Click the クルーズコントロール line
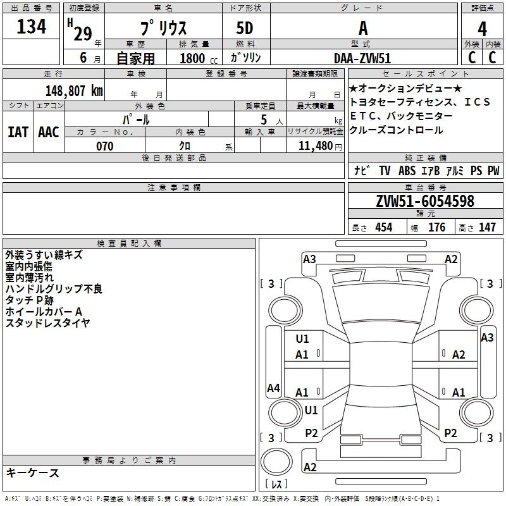The width and height of the screenshot is (506, 506). (397, 130)
